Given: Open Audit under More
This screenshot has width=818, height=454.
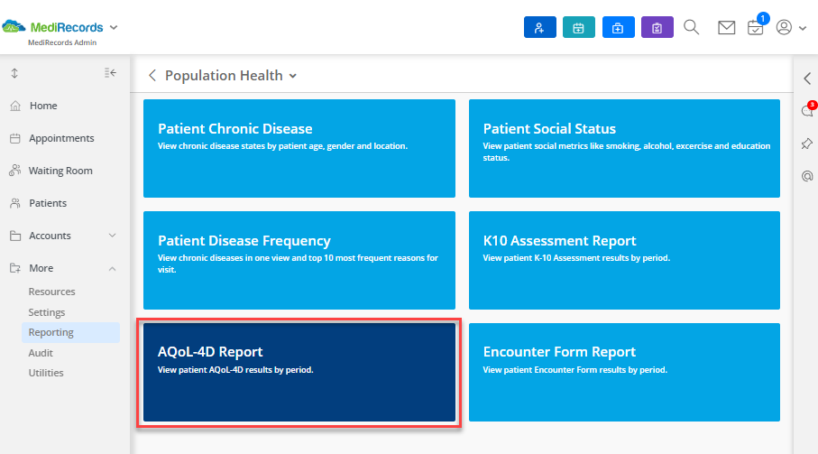Looking at the screenshot, I should click(x=41, y=353).
